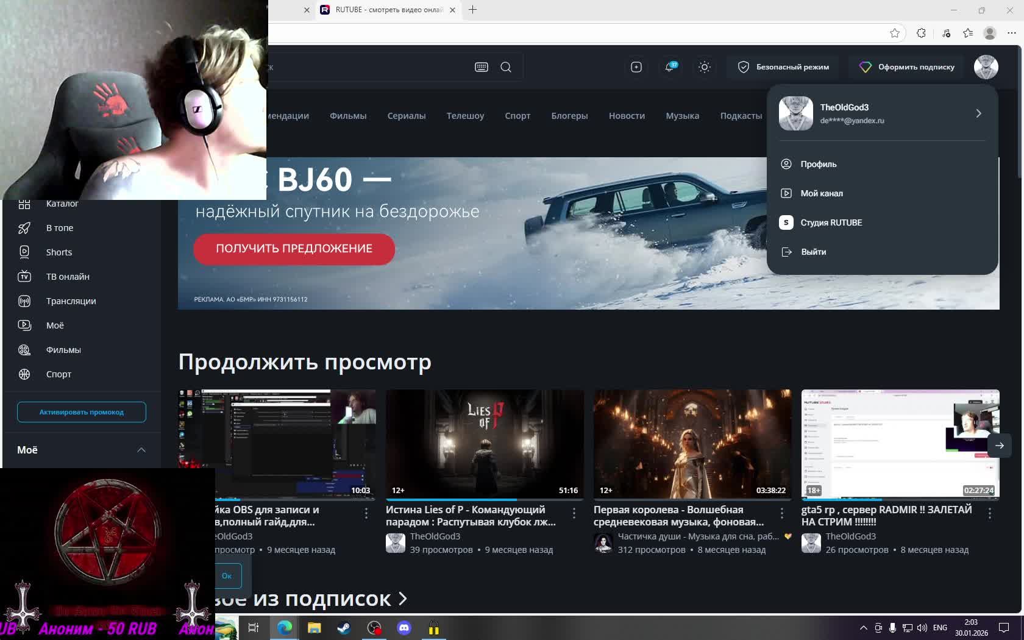The image size is (1024, 640).
Task: Add this page to favorites with the star
Action: point(895,33)
